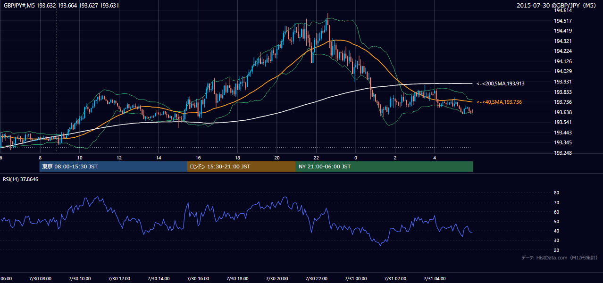The image size is (603, 283).
Task: Select the 40 SMA 193.736 label
Action: (499, 102)
